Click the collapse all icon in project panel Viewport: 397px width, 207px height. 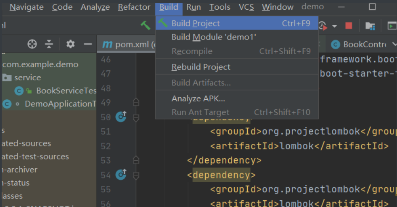[x=49, y=44]
